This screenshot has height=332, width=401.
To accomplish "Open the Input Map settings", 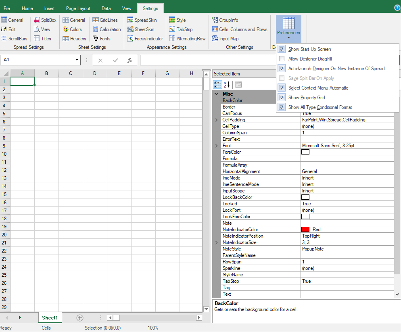I will tap(225, 39).
